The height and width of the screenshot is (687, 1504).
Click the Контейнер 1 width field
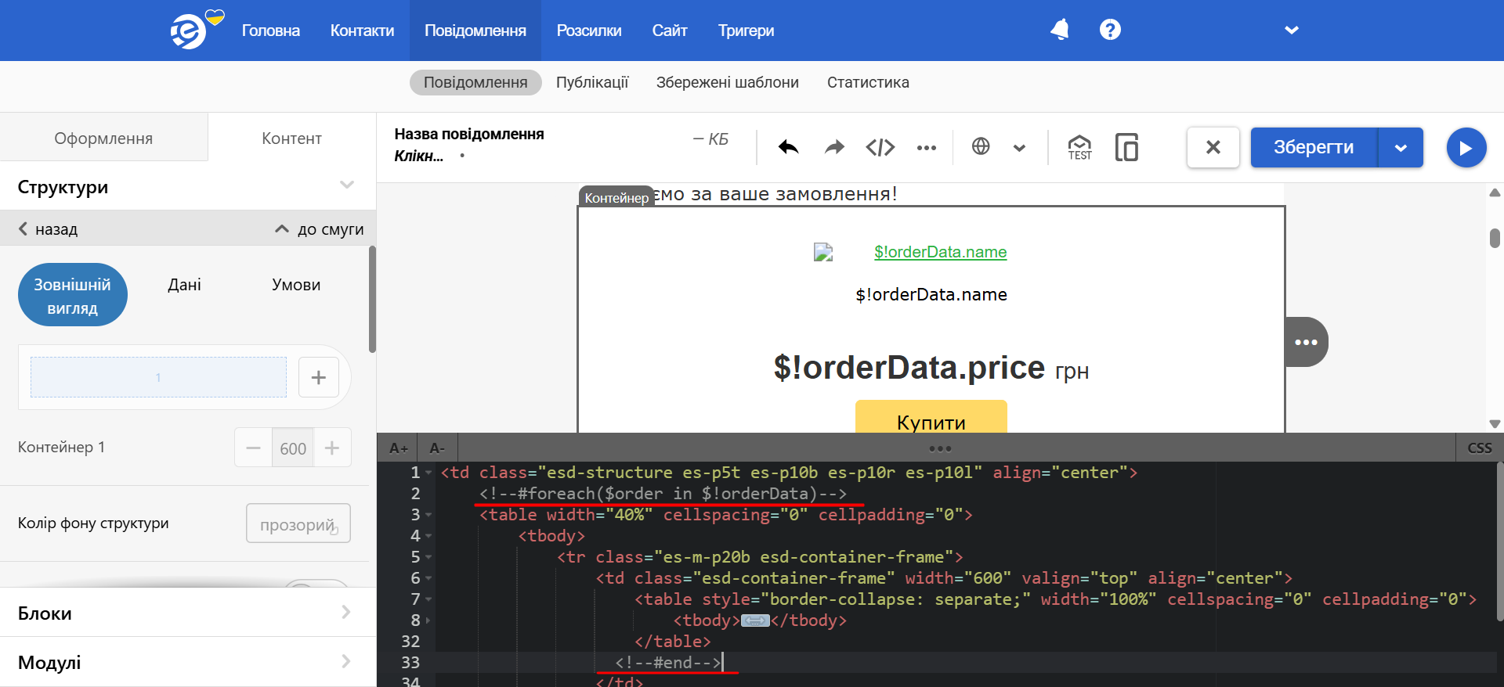click(293, 448)
